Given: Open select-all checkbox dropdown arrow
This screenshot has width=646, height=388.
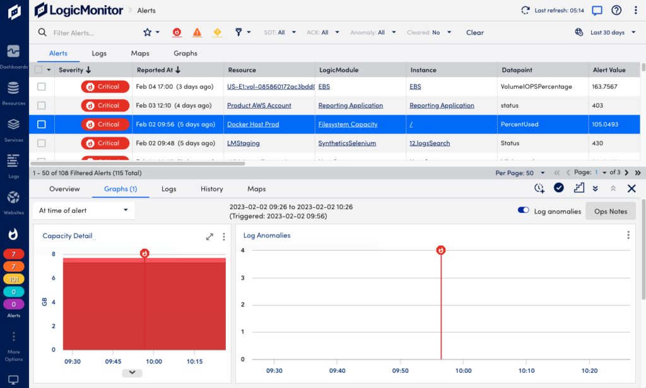Looking at the screenshot, I should (49, 70).
